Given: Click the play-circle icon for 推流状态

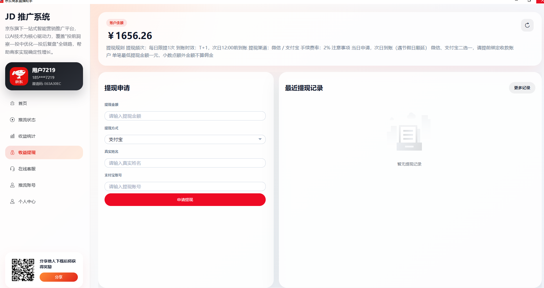Looking at the screenshot, I should (12, 120).
